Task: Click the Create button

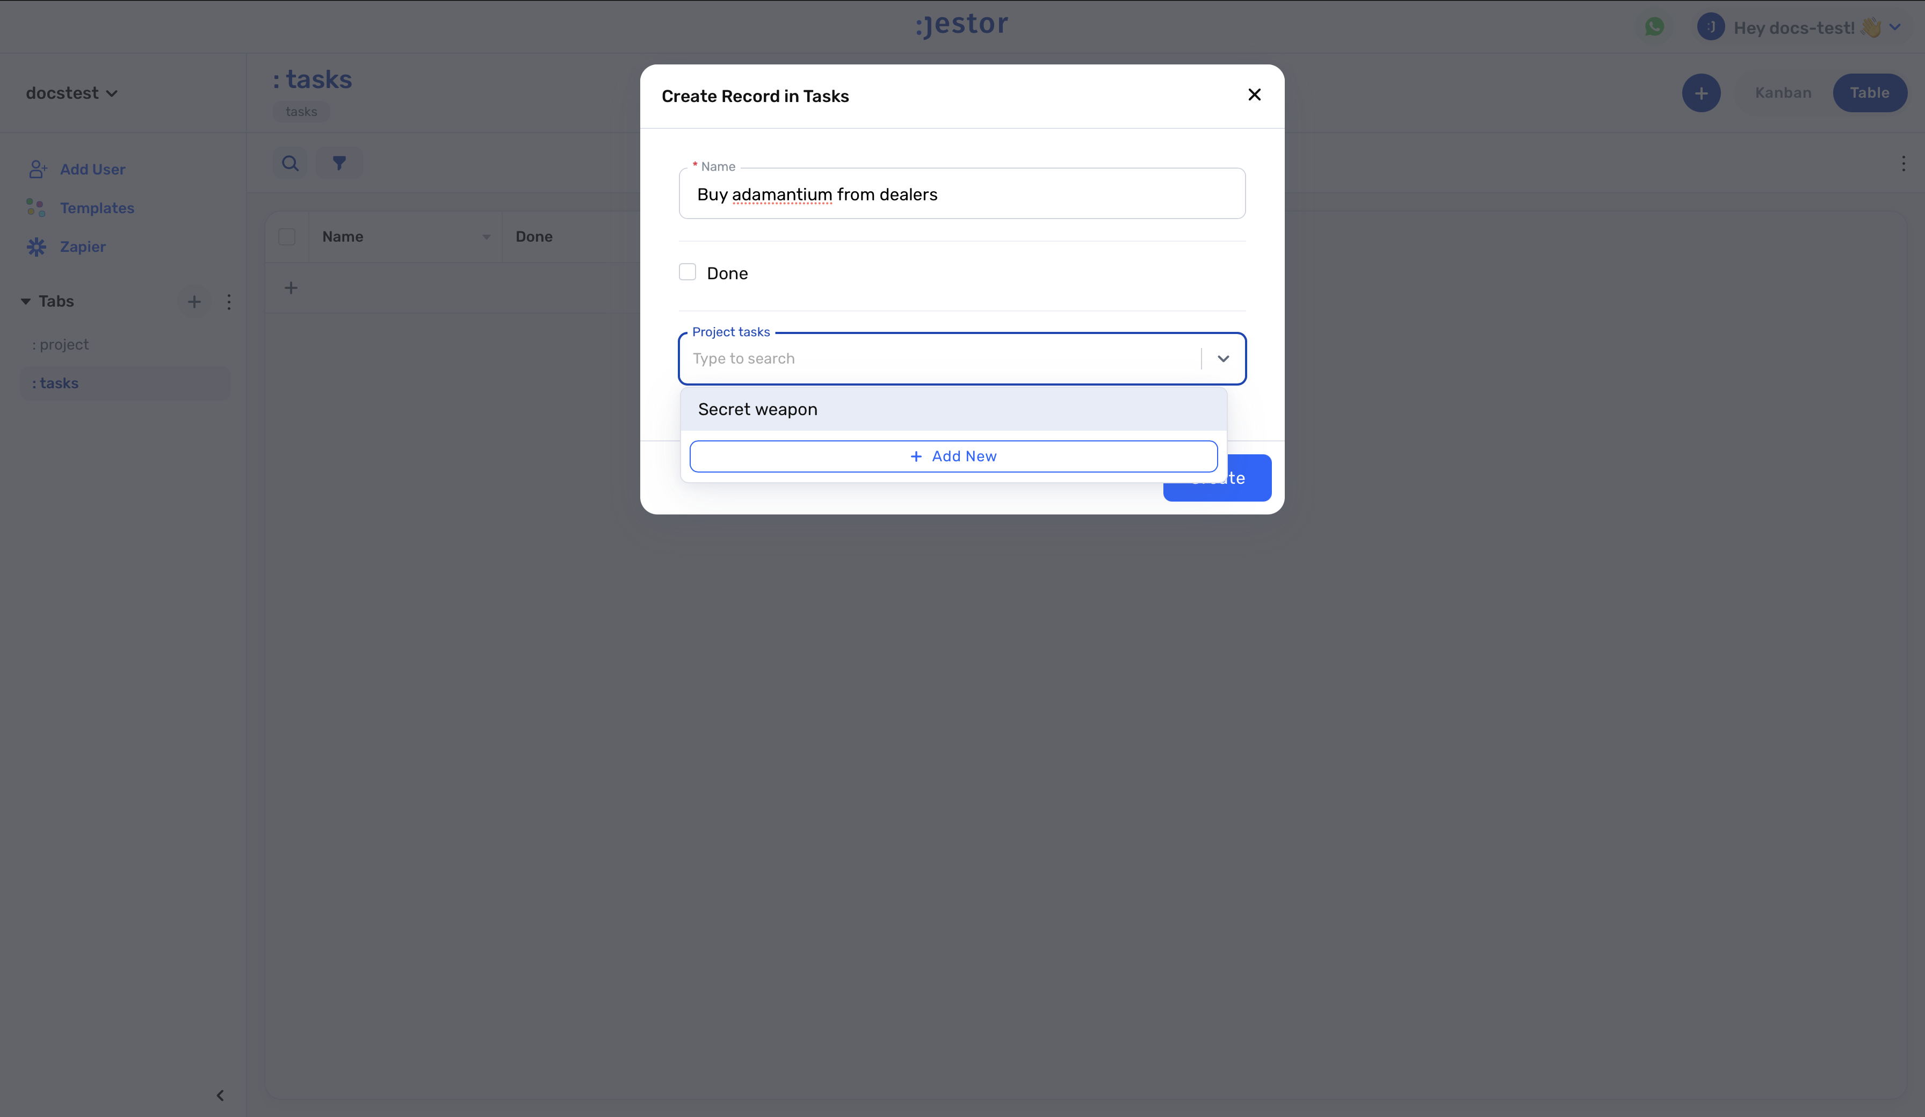Action: click(1217, 478)
